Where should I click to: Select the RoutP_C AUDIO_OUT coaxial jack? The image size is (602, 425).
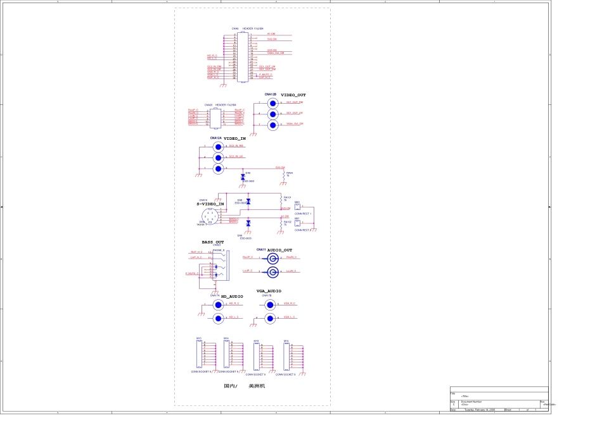(x=272, y=259)
